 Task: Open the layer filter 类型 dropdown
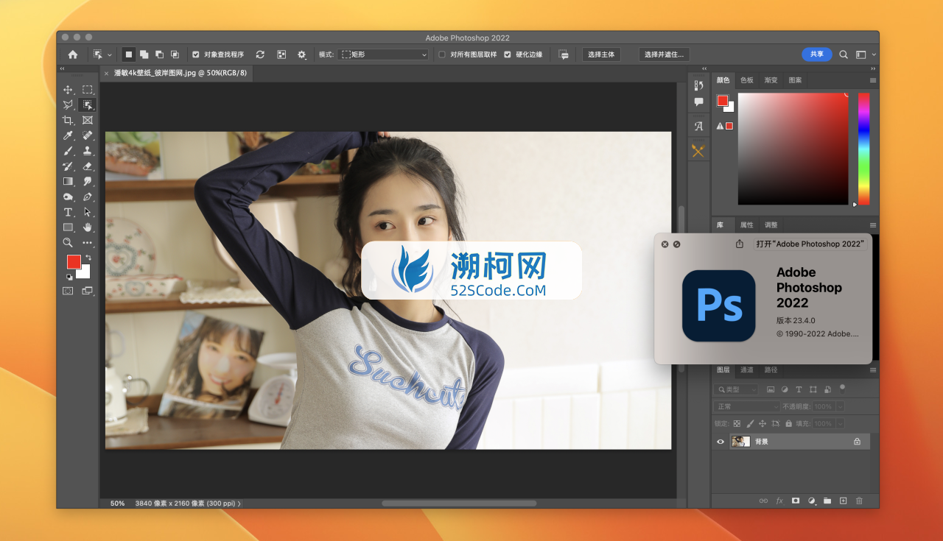735,389
